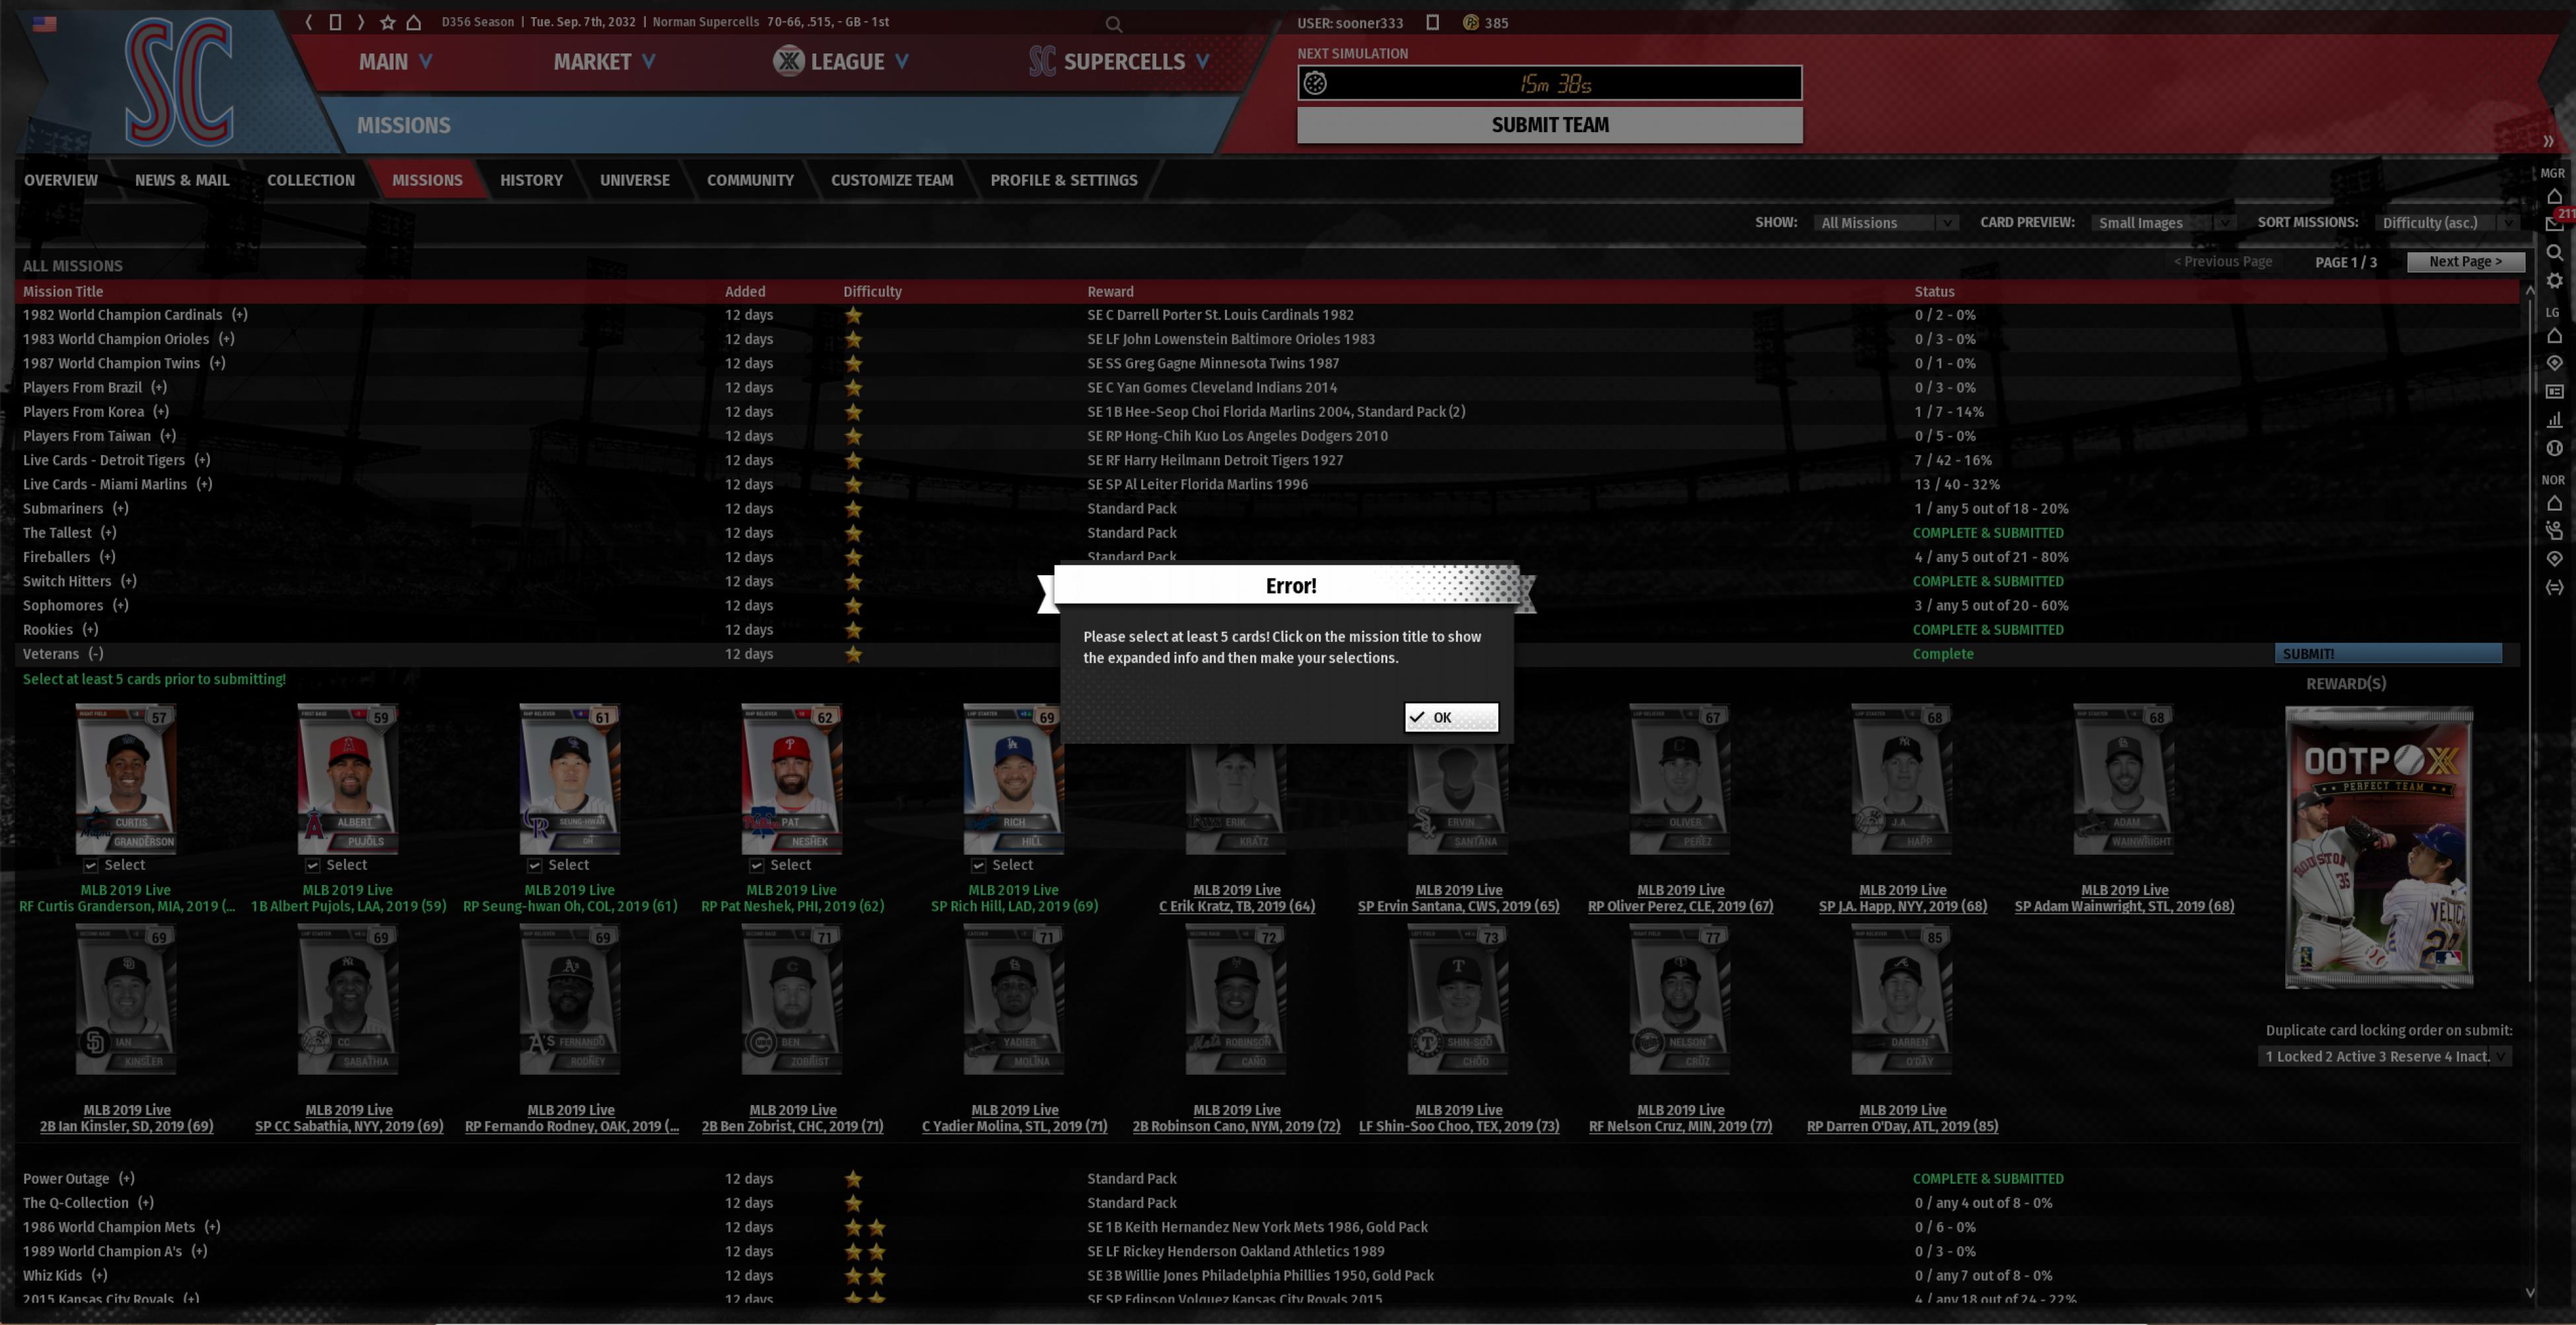Uncheck Select for Curtis Granderson card

(91, 865)
